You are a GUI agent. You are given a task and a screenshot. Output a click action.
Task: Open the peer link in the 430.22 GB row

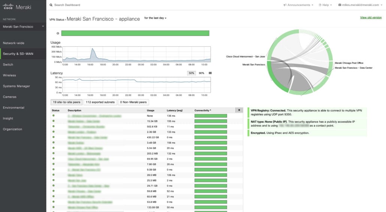tap(88, 137)
